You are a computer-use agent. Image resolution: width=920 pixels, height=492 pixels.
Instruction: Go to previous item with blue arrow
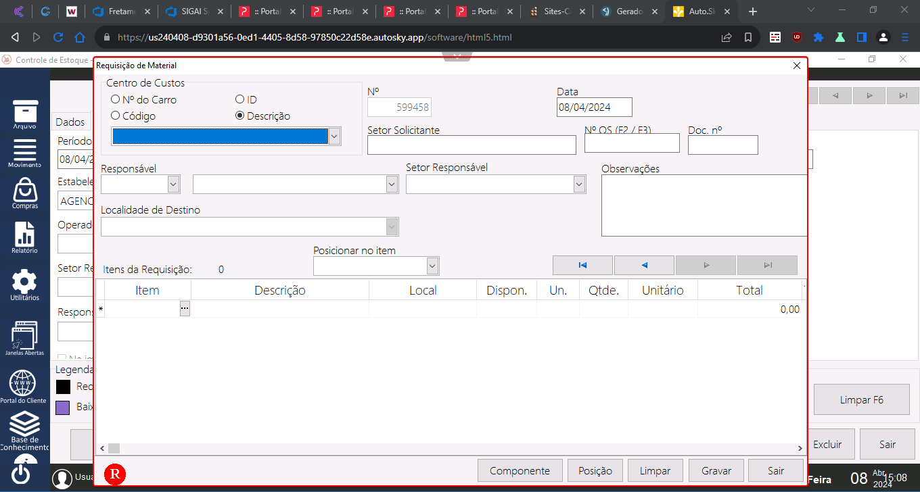(x=644, y=265)
